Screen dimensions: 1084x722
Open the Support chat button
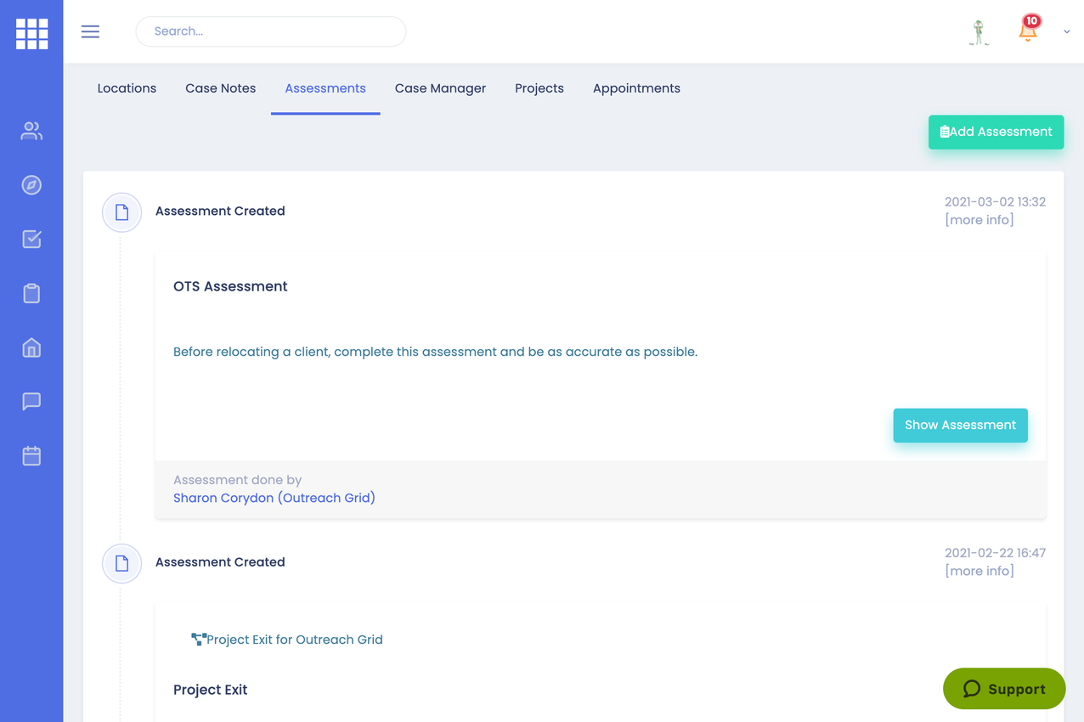tap(1004, 689)
